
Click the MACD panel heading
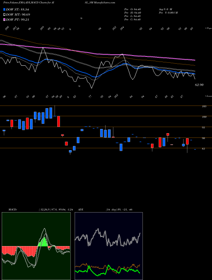[x=12, y=210]
